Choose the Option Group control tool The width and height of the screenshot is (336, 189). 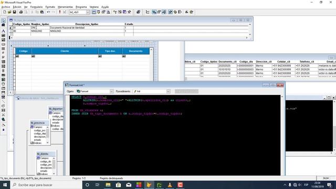coord(4,52)
